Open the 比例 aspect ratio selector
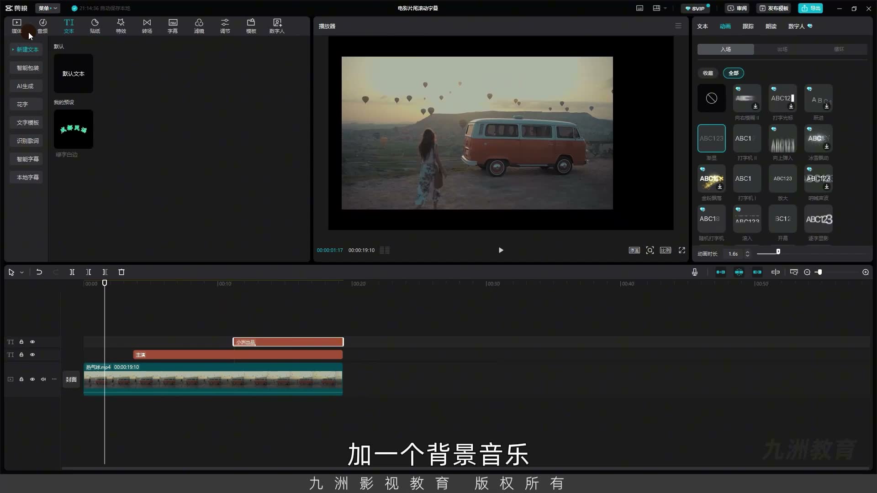Screen dimensions: 877x493 (666, 250)
